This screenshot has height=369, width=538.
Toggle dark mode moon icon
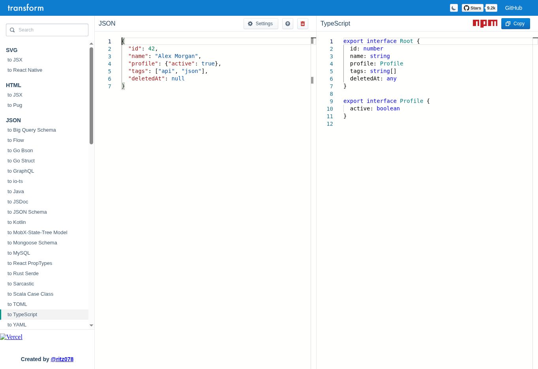pos(454,8)
